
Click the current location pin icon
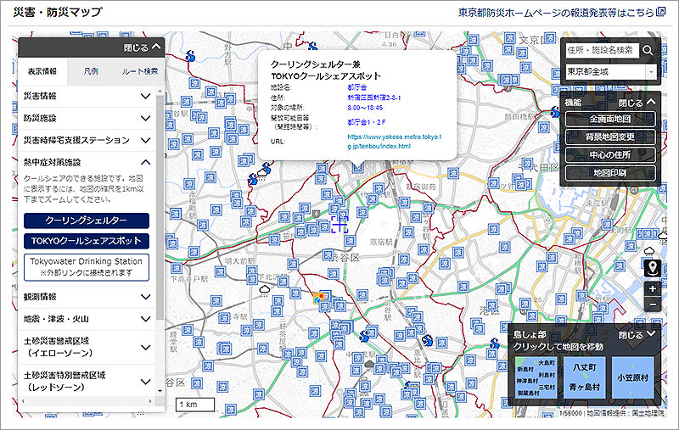tap(652, 269)
